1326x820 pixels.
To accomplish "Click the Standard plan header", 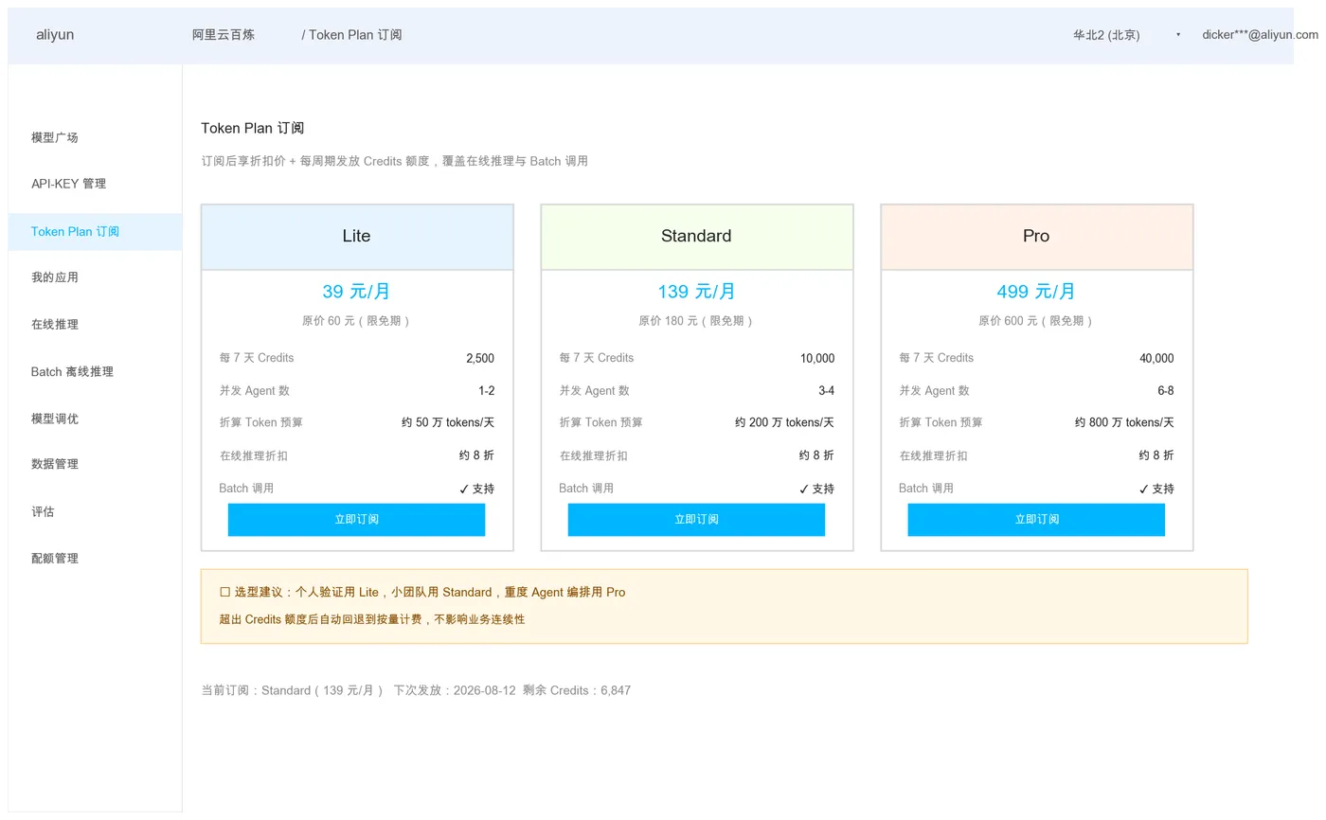I will pyautogui.click(x=697, y=237).
